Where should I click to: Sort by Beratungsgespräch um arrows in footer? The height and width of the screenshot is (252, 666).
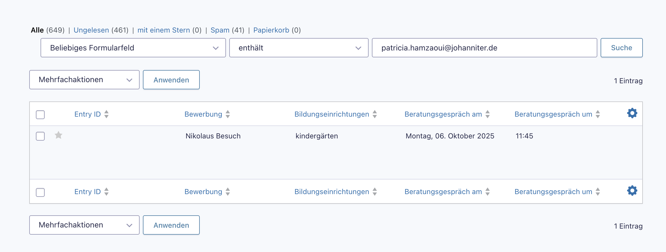tap(598, 192)
